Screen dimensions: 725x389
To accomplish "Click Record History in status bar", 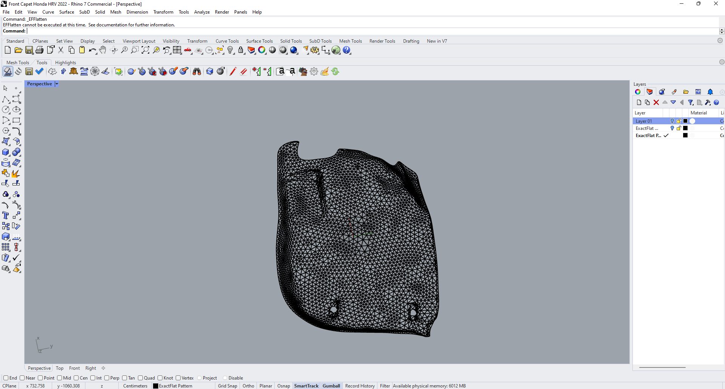I will pos(360,386).
